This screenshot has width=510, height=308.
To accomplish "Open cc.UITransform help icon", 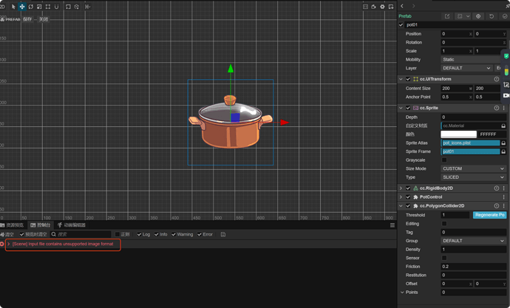I will click(x=497, y=79).
